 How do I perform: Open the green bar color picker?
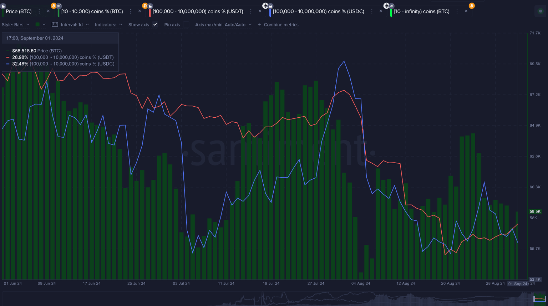40,25
